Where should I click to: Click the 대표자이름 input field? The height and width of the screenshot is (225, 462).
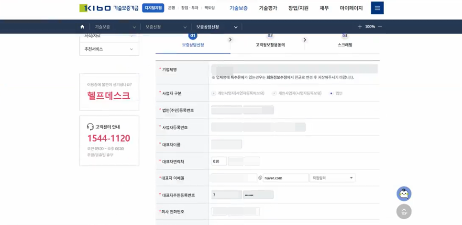coord(227,144)
